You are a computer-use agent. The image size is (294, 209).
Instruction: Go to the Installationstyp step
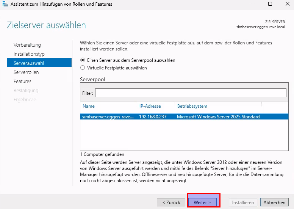click(29, 54)
